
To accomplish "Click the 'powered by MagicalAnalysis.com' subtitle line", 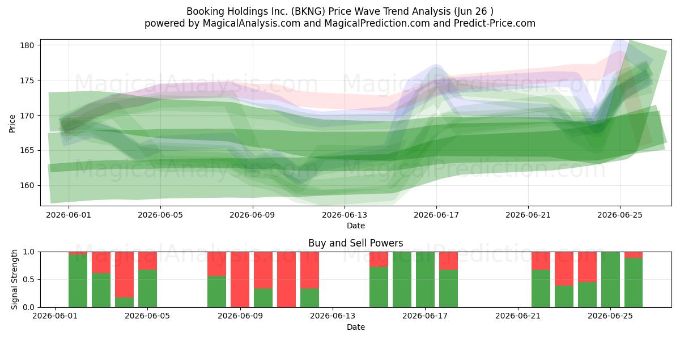I will [340, 23].
